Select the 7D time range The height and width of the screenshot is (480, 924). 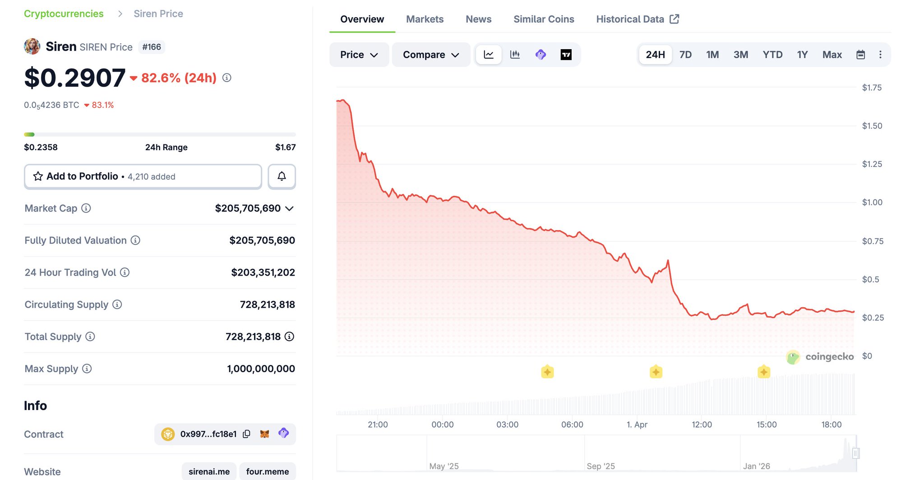pyautogui.click(x=685, y=55)
